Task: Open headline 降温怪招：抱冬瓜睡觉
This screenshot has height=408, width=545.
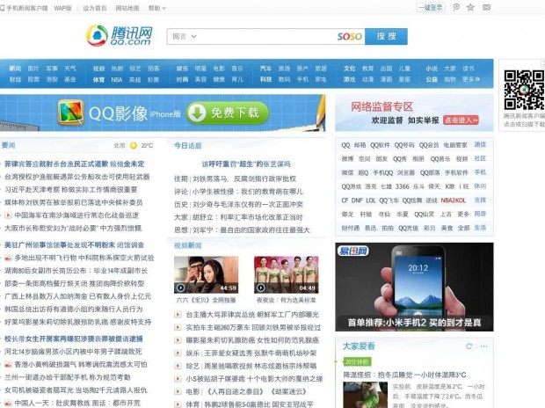Action: point(404,375)
